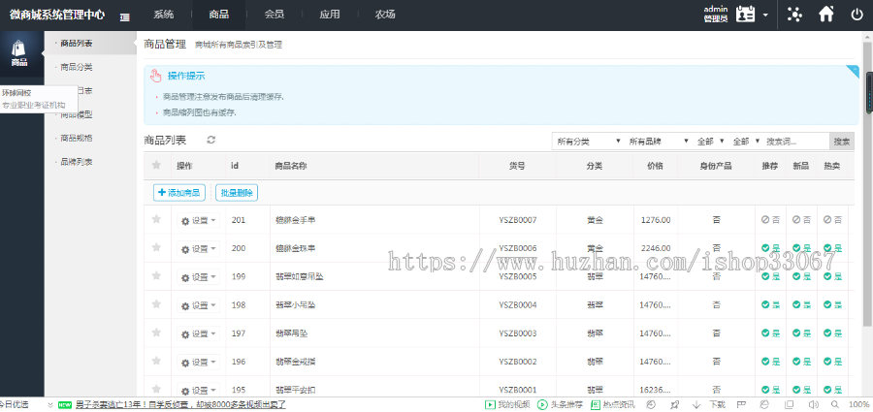Toggle 新品 status for product 201
The image size is (873, 412).
tap(802, 220)
